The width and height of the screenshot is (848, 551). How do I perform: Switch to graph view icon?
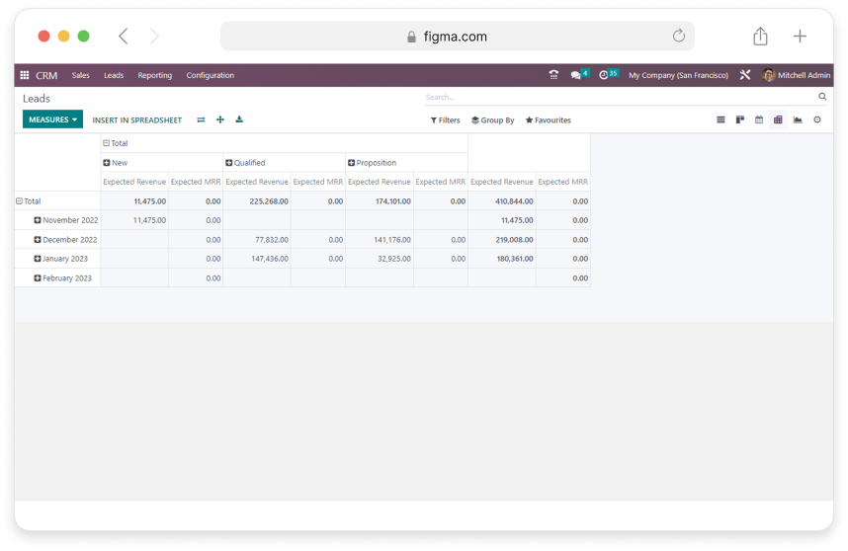pos(798,119)
